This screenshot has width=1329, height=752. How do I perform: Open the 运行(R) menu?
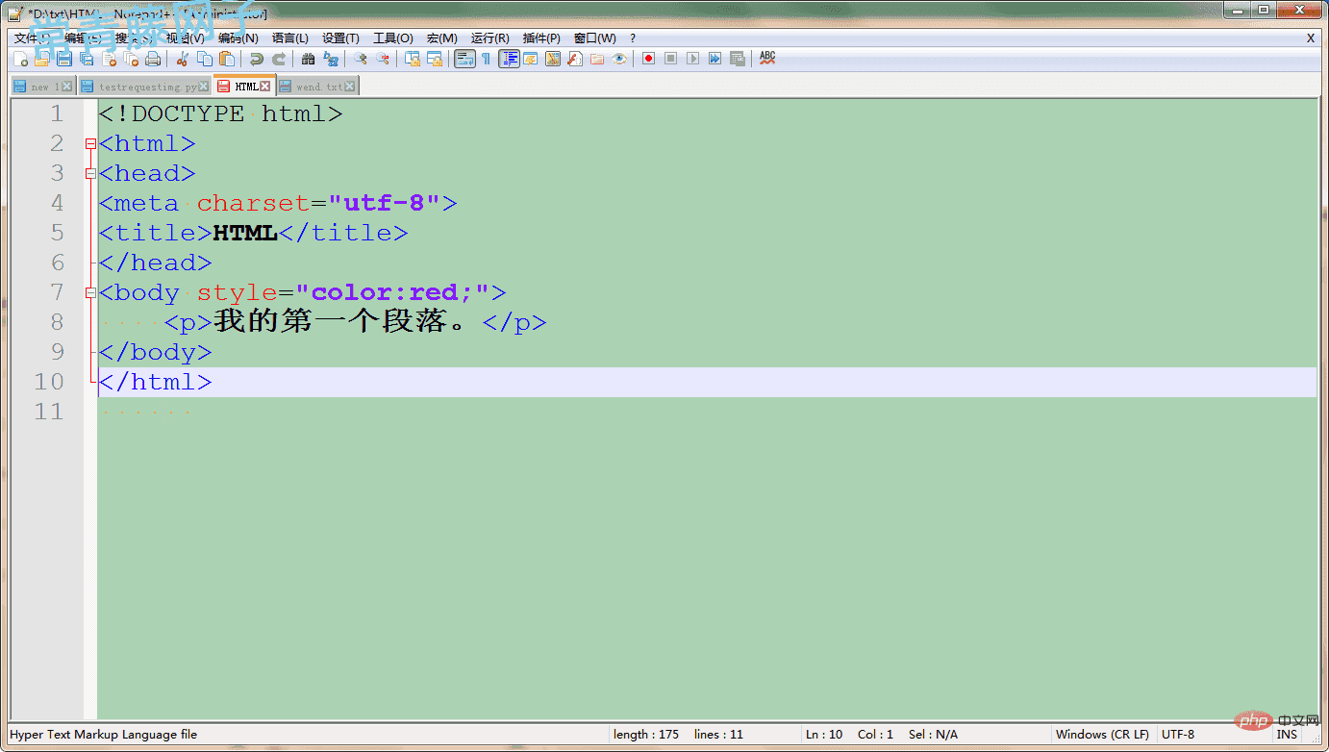click(489, 38)
